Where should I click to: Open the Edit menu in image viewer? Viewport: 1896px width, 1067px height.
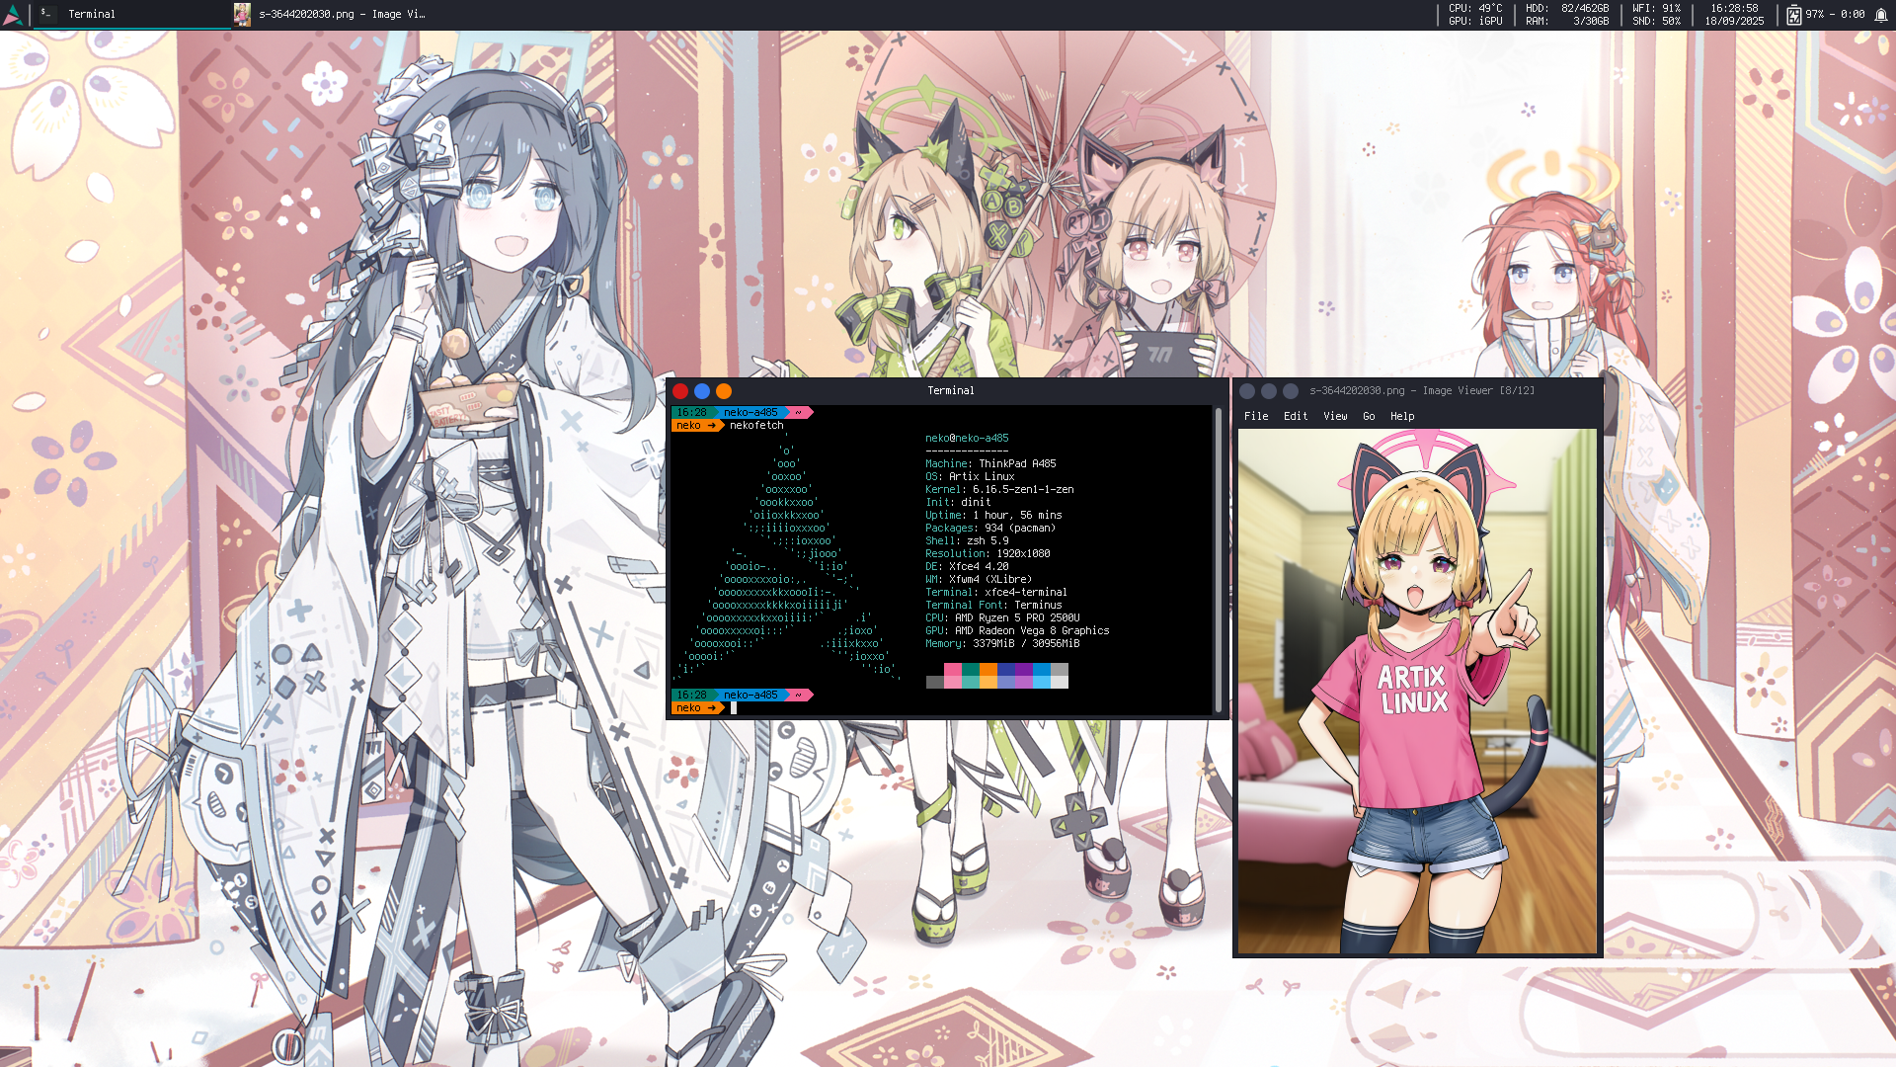coord(1296,417)
